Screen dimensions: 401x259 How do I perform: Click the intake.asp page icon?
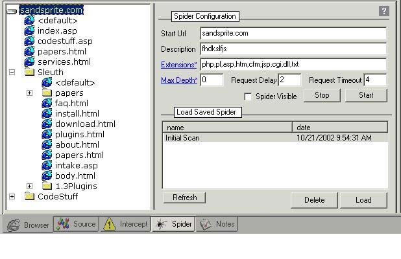pyautogui.click(x=47, y=166)
